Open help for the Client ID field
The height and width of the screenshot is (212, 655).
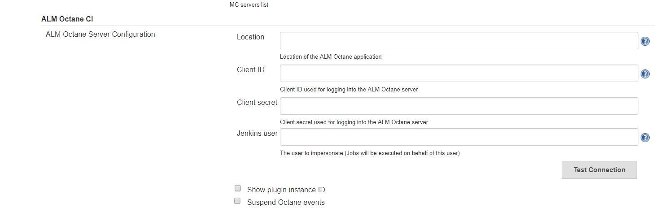pos(645,74)
